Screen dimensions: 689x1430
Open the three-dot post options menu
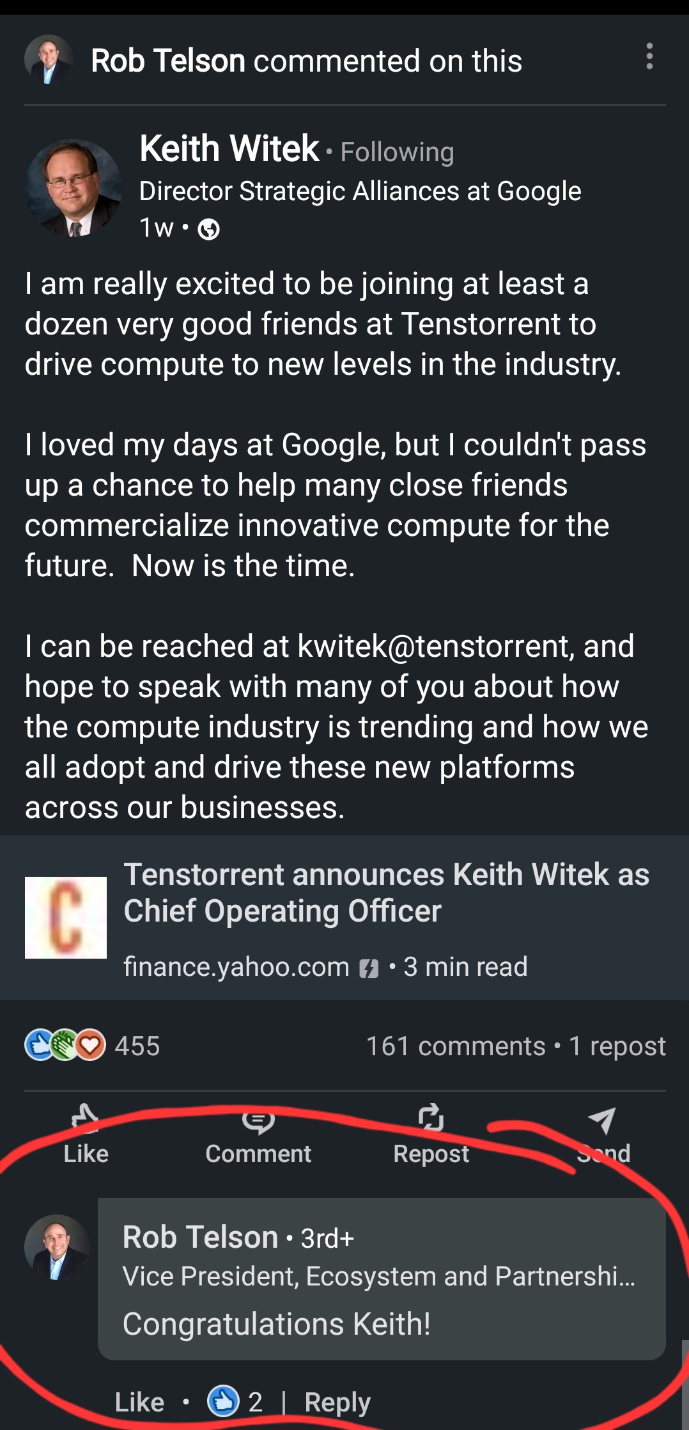[x=649, y=57]
